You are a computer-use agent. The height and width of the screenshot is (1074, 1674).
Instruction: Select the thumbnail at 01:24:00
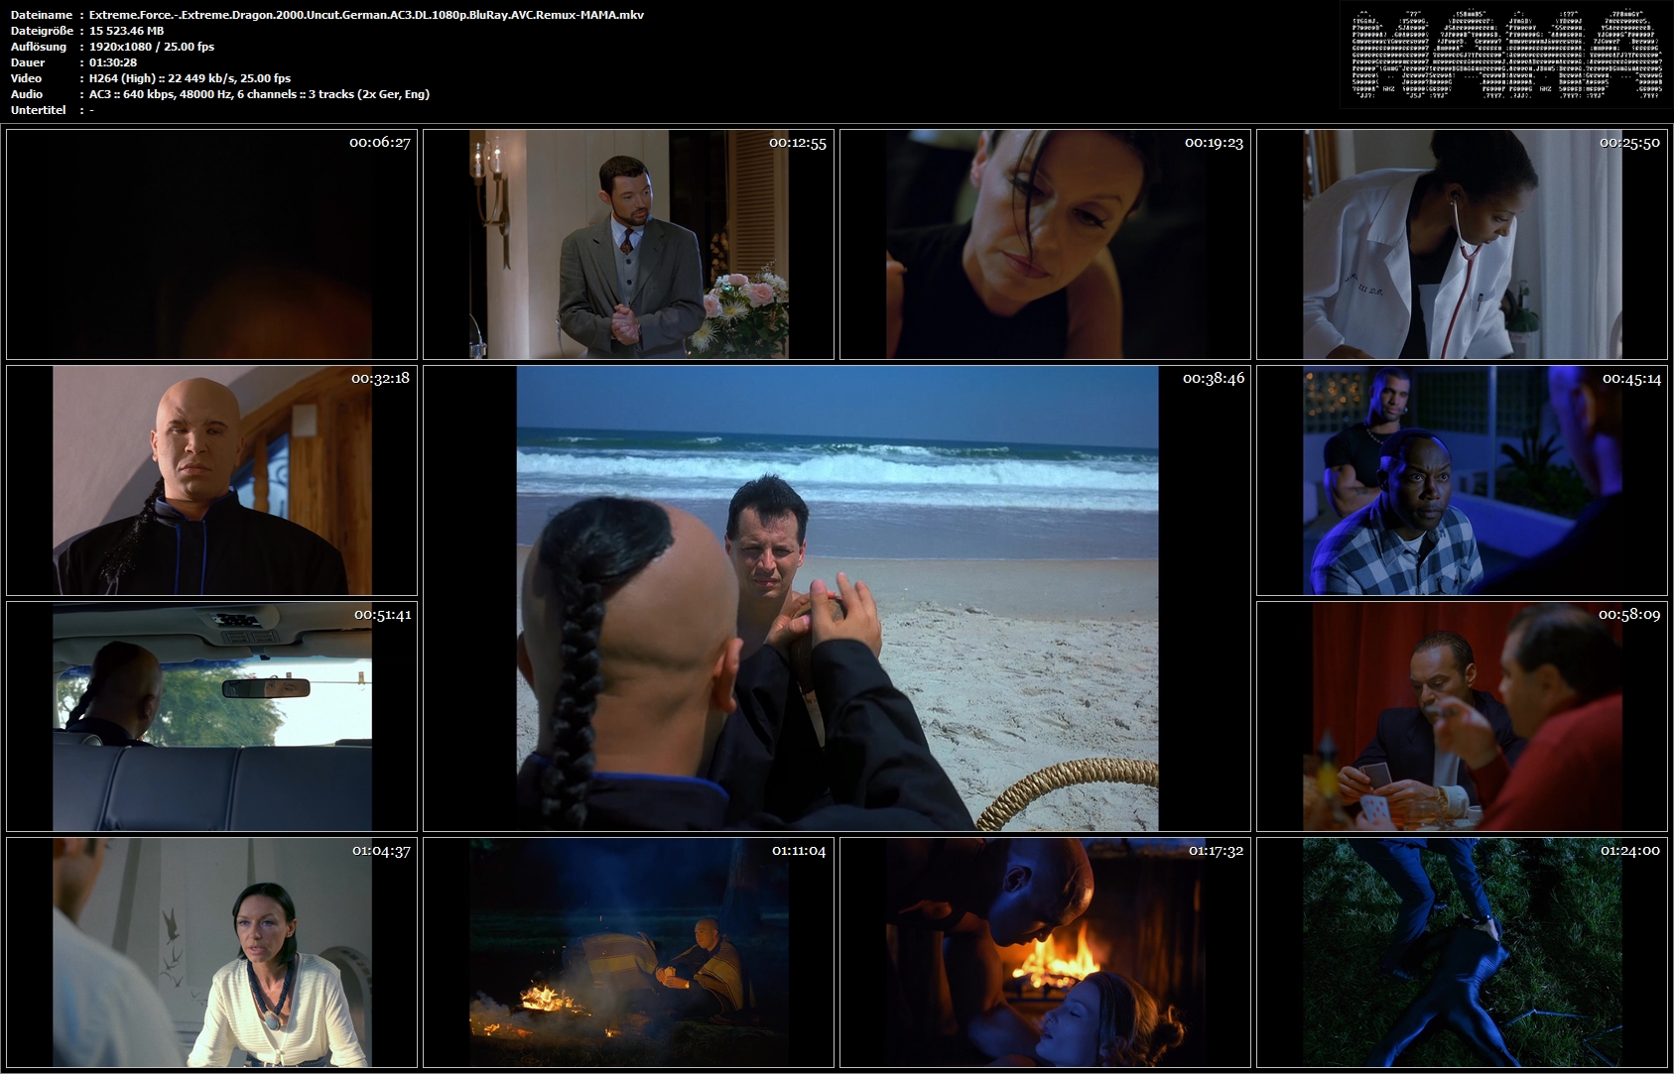[1462, 952]
